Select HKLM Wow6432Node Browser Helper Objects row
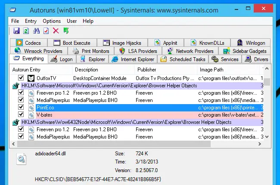The image size is (280, 185). pos(142,122)
